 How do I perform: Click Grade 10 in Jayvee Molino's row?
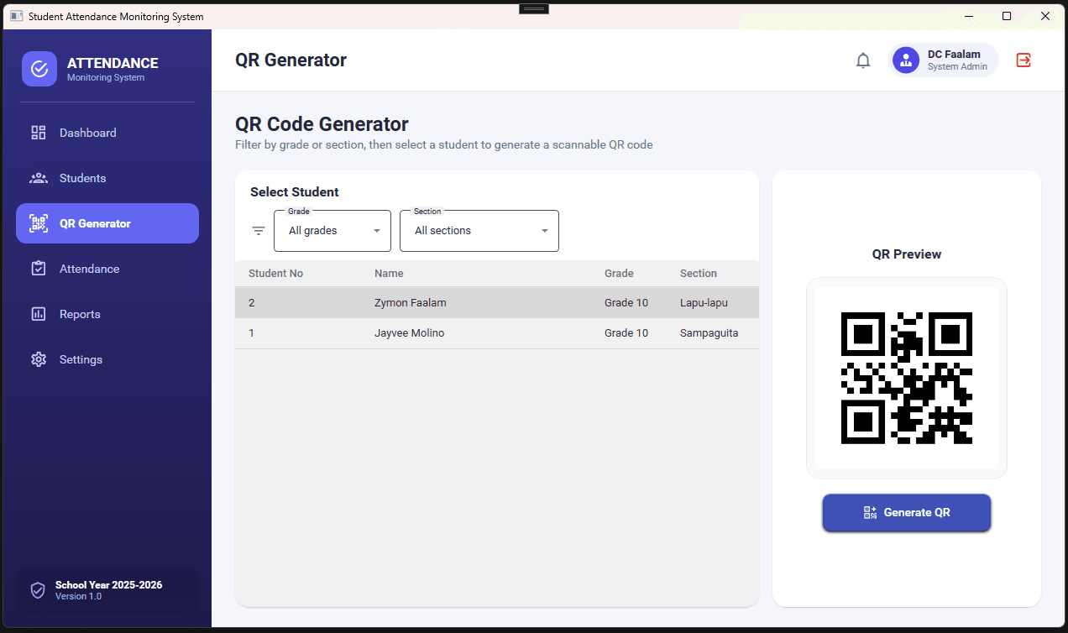[x=626, y=333]
